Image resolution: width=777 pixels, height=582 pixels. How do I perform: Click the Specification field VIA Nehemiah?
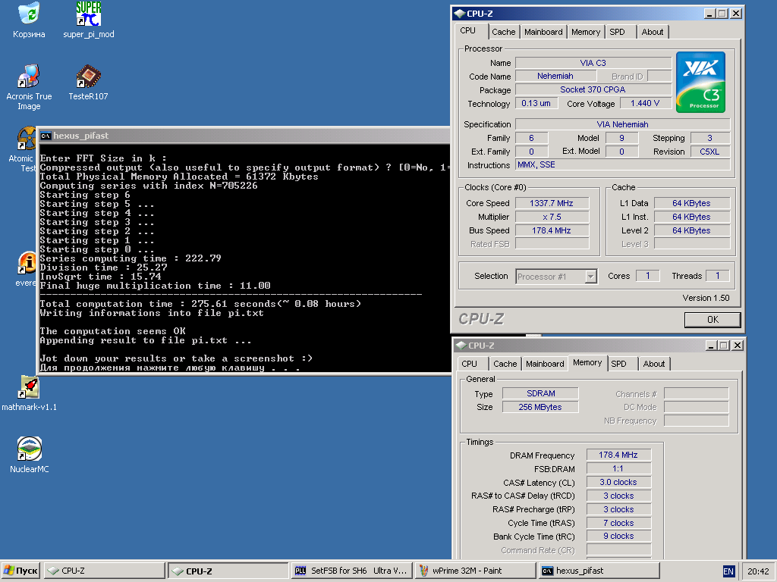click(x=623, y=124)
